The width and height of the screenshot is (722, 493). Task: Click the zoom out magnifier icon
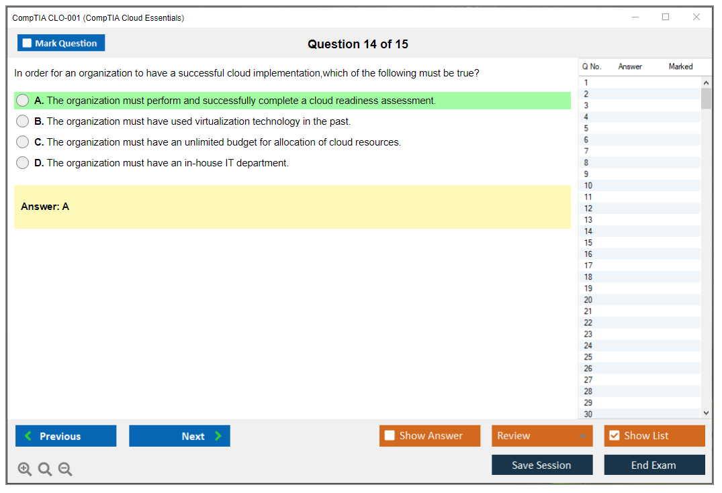coord(65,470)
